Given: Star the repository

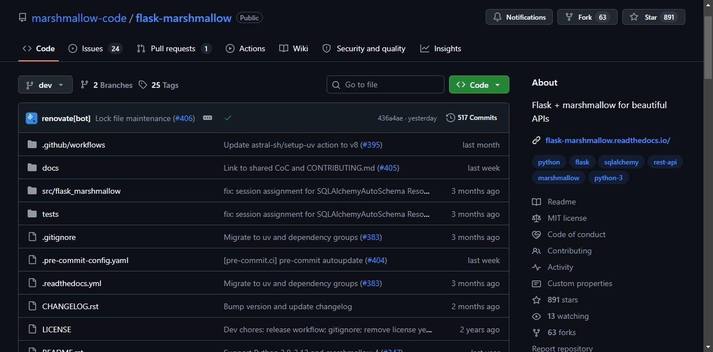Looking at the screenshot, I should point(653,17).
